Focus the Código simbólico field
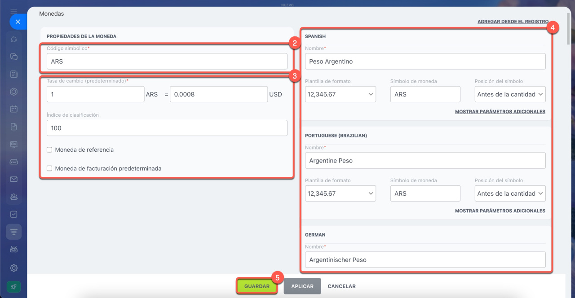Viewport: 575px width, 298px height. point(167,61)
